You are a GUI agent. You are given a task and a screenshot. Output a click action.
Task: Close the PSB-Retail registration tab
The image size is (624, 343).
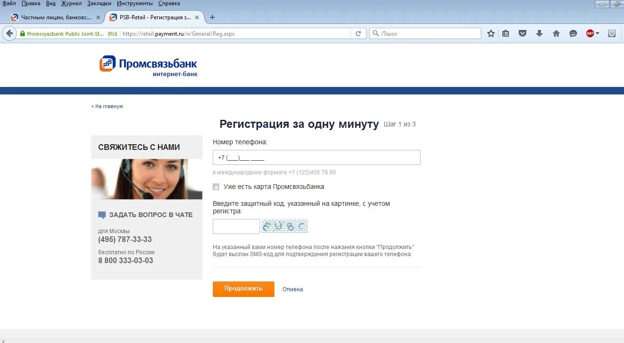[x=197, y=17]
